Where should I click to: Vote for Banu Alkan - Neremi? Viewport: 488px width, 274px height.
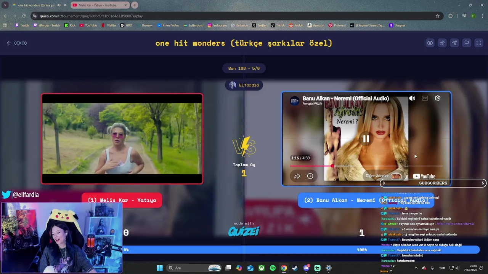click(x=366, y=200)
